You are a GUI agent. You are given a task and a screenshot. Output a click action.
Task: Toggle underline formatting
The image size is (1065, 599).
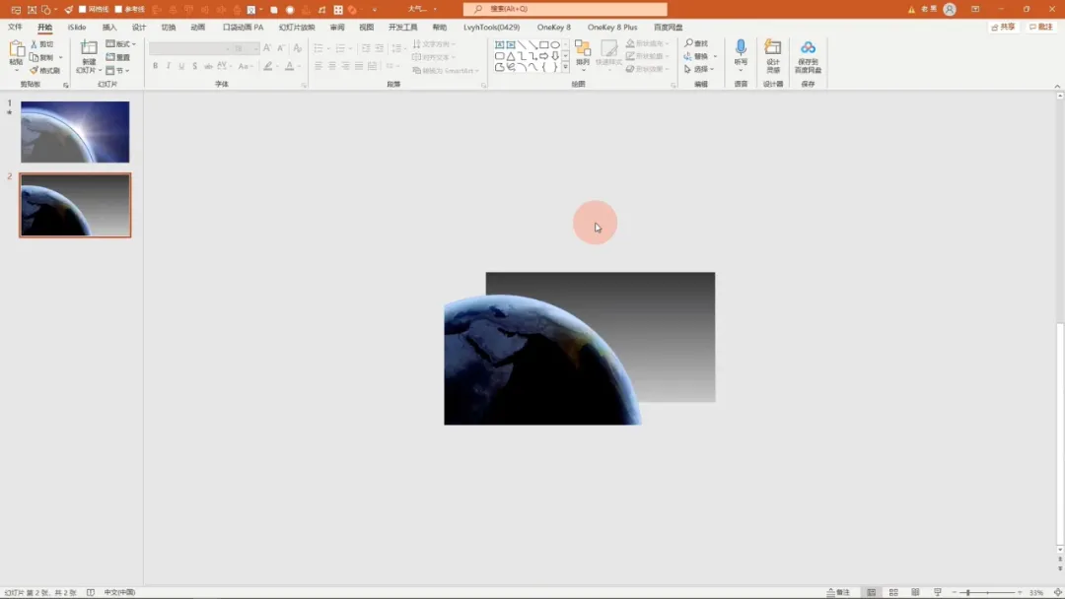click(x=180, y=64)
